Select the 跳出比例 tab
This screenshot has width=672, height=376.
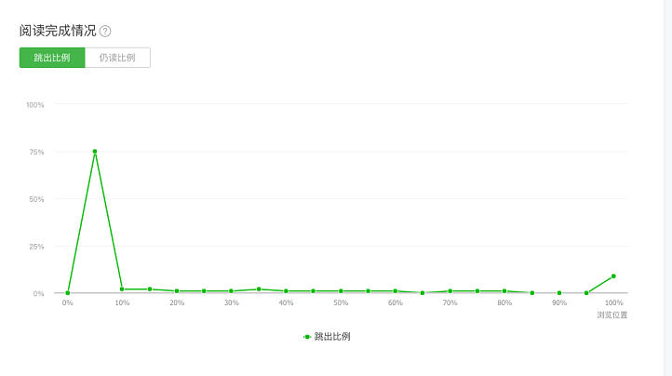coord(52,58)
